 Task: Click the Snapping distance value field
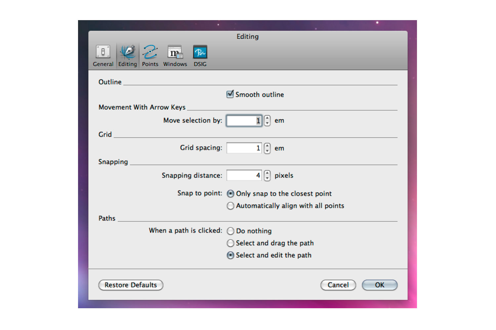244,176
